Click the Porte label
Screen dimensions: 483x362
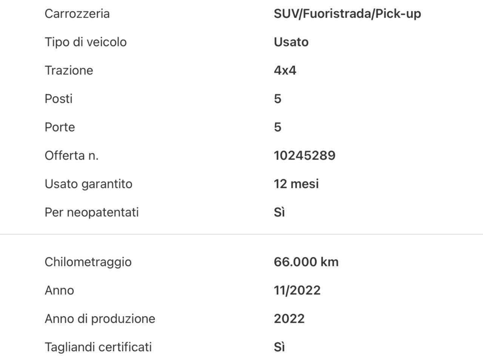pos(60,127)
